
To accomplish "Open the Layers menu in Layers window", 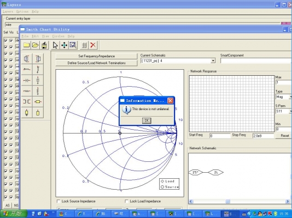I will click(x=8, y=11).
